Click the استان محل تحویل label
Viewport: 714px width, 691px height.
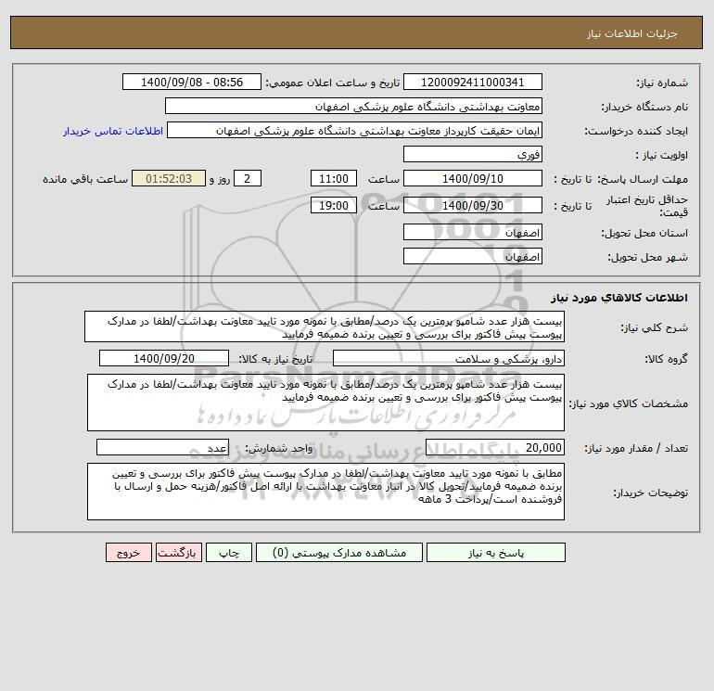[x=644, y=233]
